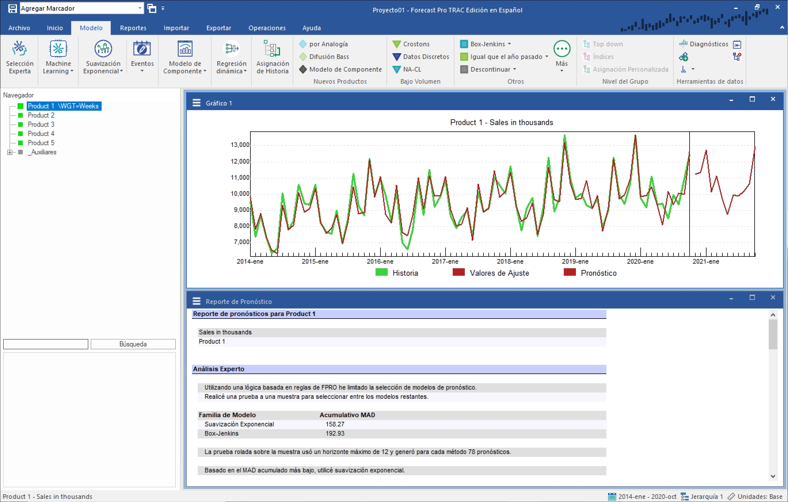Open the Machine Learning model tool
Image resolution: width=788 pixels, height=502 pixels.
58,49
